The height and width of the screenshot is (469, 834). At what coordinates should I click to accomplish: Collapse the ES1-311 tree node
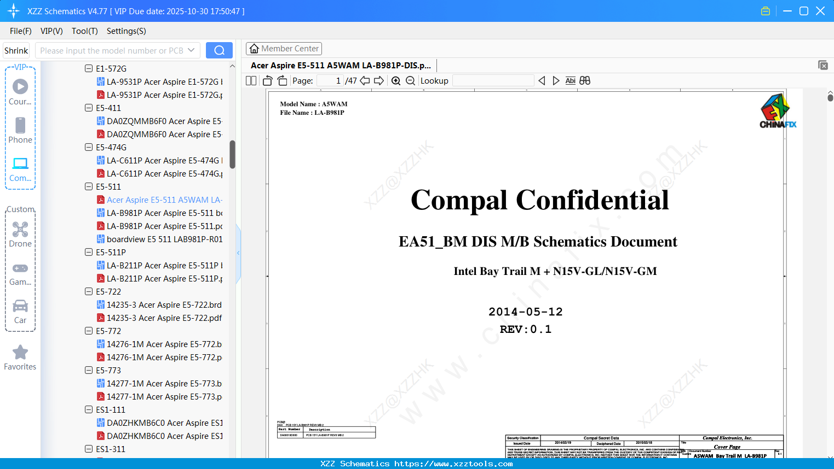(89, 449)
